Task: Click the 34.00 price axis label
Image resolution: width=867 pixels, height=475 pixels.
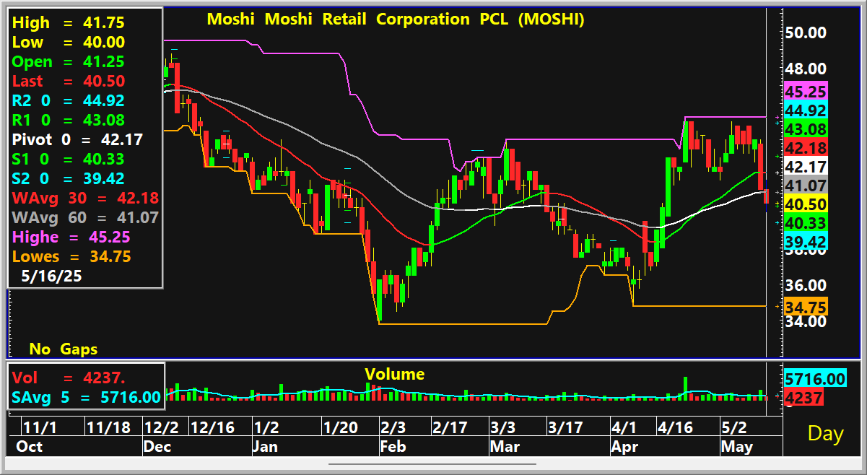Action: click(806, 321)
